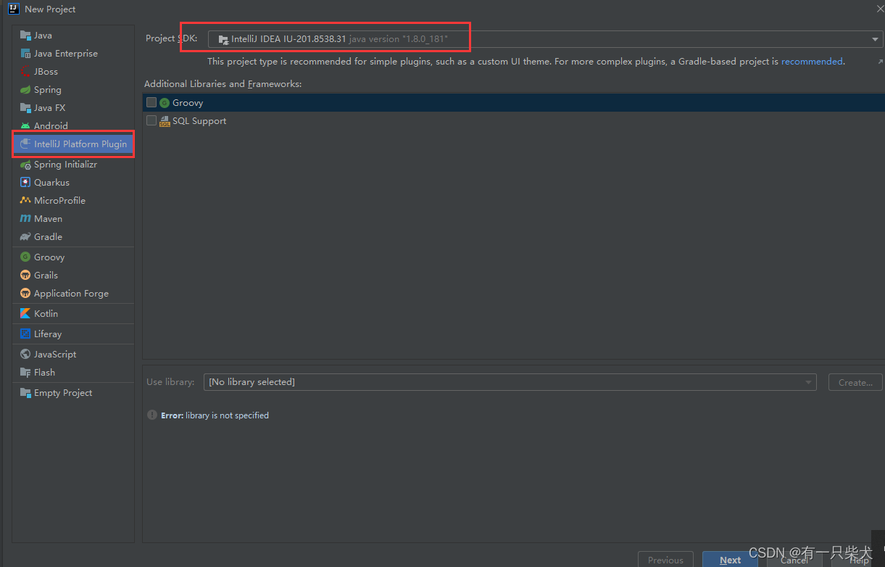Viewport: 885px width, 567px height.
Task: Click the error warning icon
Action: pos(152,415)
